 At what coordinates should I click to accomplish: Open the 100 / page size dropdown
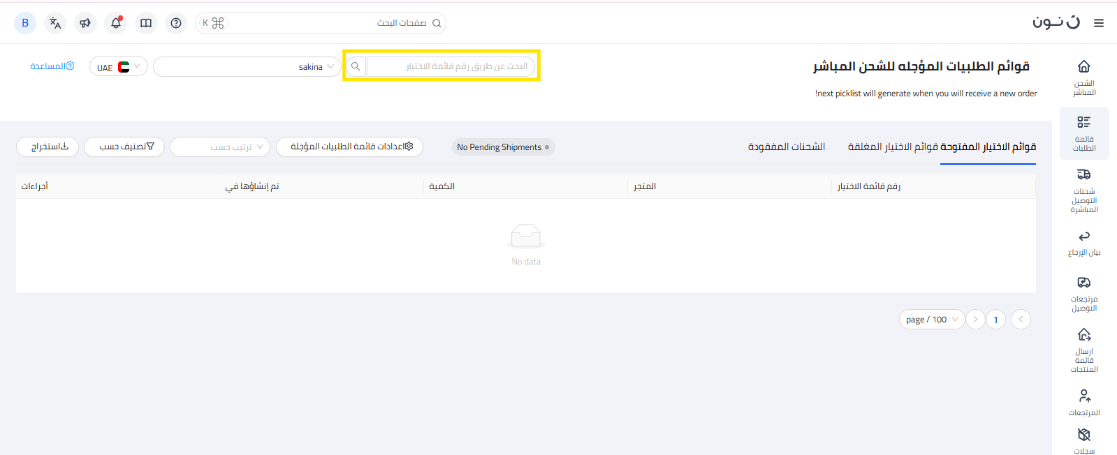tap(931, 319)
